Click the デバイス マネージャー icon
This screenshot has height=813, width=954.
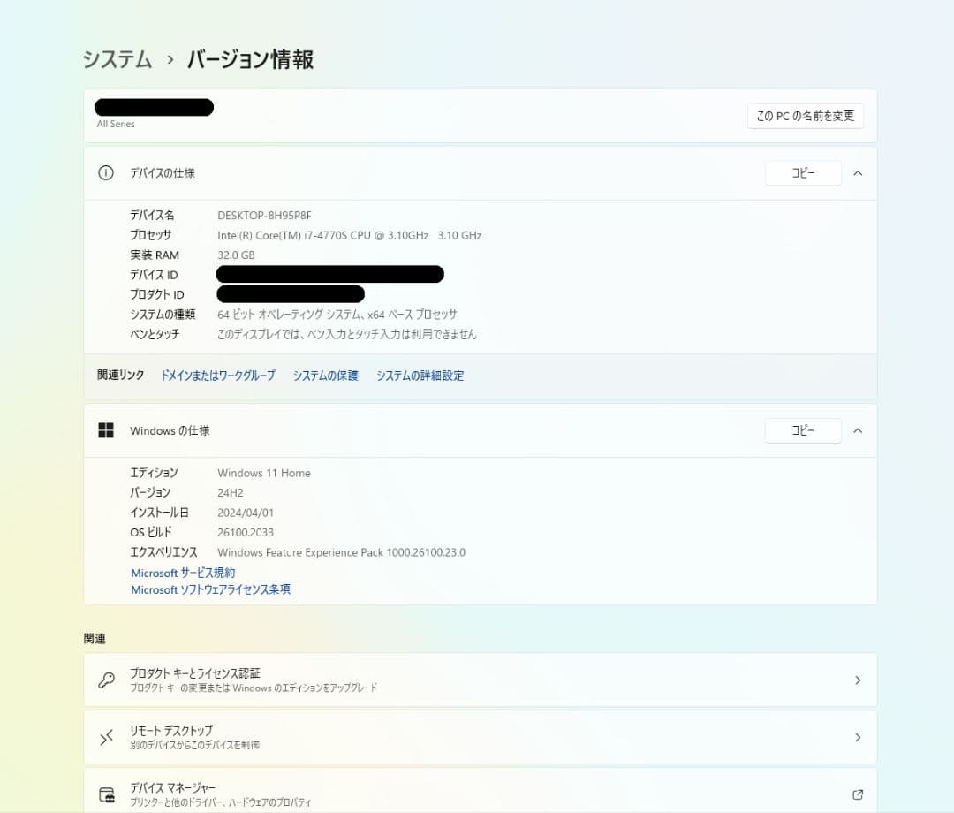tap(107, 794)
